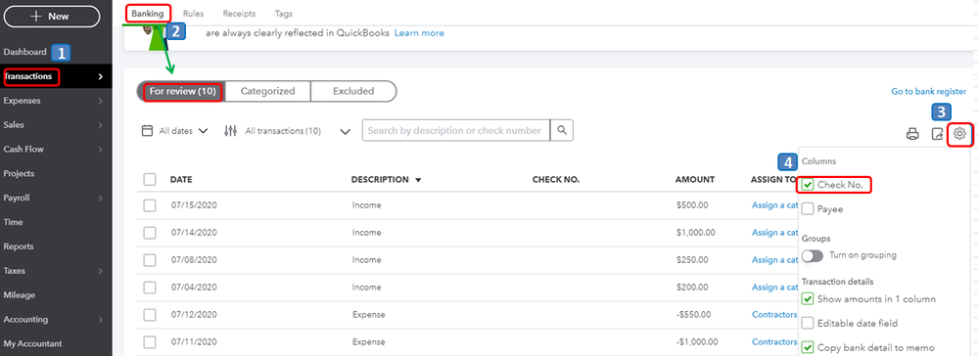Open Reports in the sidebar

tap(19, 246)
